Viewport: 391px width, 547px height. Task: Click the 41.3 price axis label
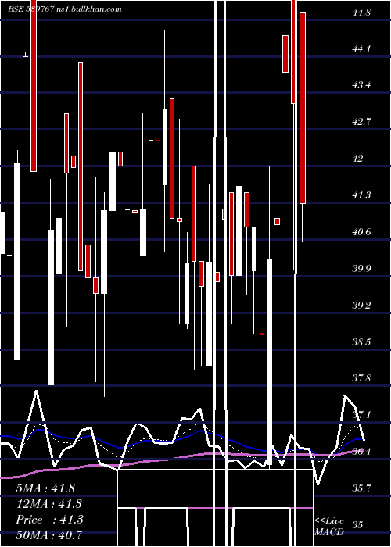point(361,195)
